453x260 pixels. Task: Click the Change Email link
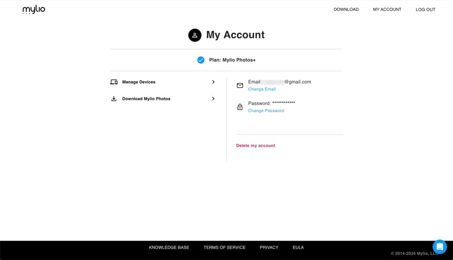(262, 89)
